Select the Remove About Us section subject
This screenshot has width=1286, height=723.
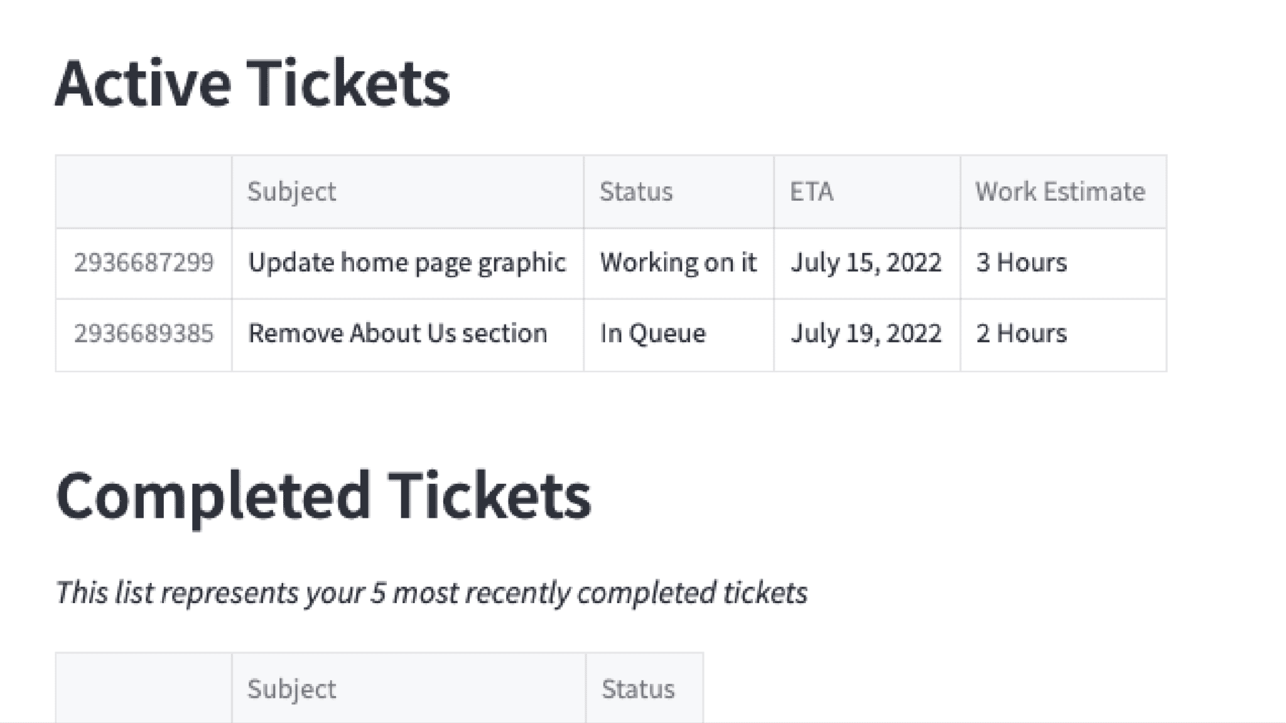(x=397, y=333)
